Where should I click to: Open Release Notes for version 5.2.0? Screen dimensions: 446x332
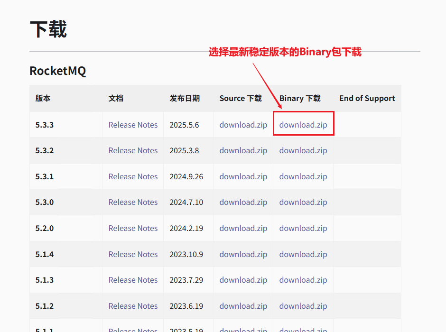tap(133, 228)
